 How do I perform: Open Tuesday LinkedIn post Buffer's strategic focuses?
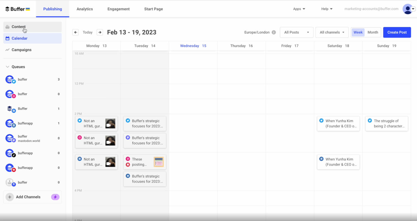point(145,179)
